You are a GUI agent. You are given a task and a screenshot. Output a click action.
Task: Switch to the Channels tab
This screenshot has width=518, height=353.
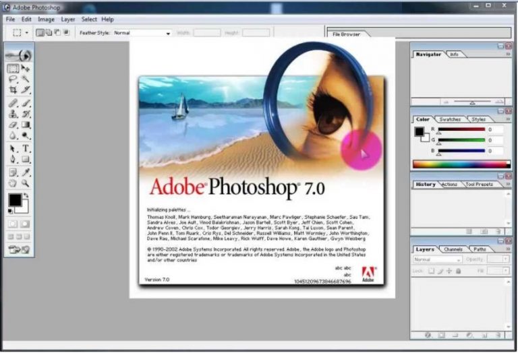coord(453,249)
